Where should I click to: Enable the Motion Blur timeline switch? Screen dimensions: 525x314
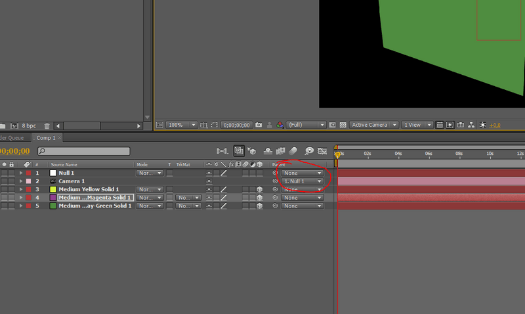pyautogui.click(x=293, y=151)
